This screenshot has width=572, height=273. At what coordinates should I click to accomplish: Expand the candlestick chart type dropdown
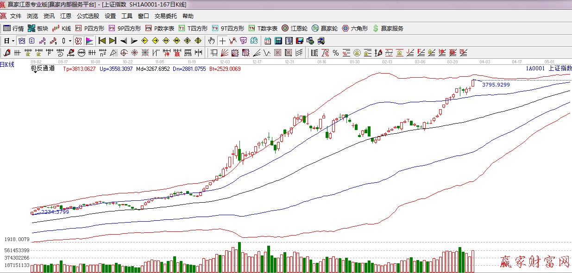(70, 41)
